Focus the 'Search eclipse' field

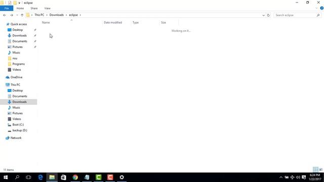[x=295, y=15]
